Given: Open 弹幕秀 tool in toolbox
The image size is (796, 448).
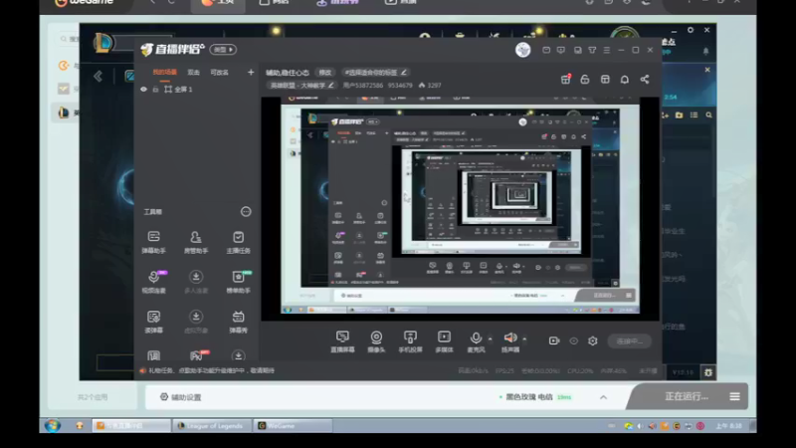Looking at the screenshot, I should pos(238,322).
